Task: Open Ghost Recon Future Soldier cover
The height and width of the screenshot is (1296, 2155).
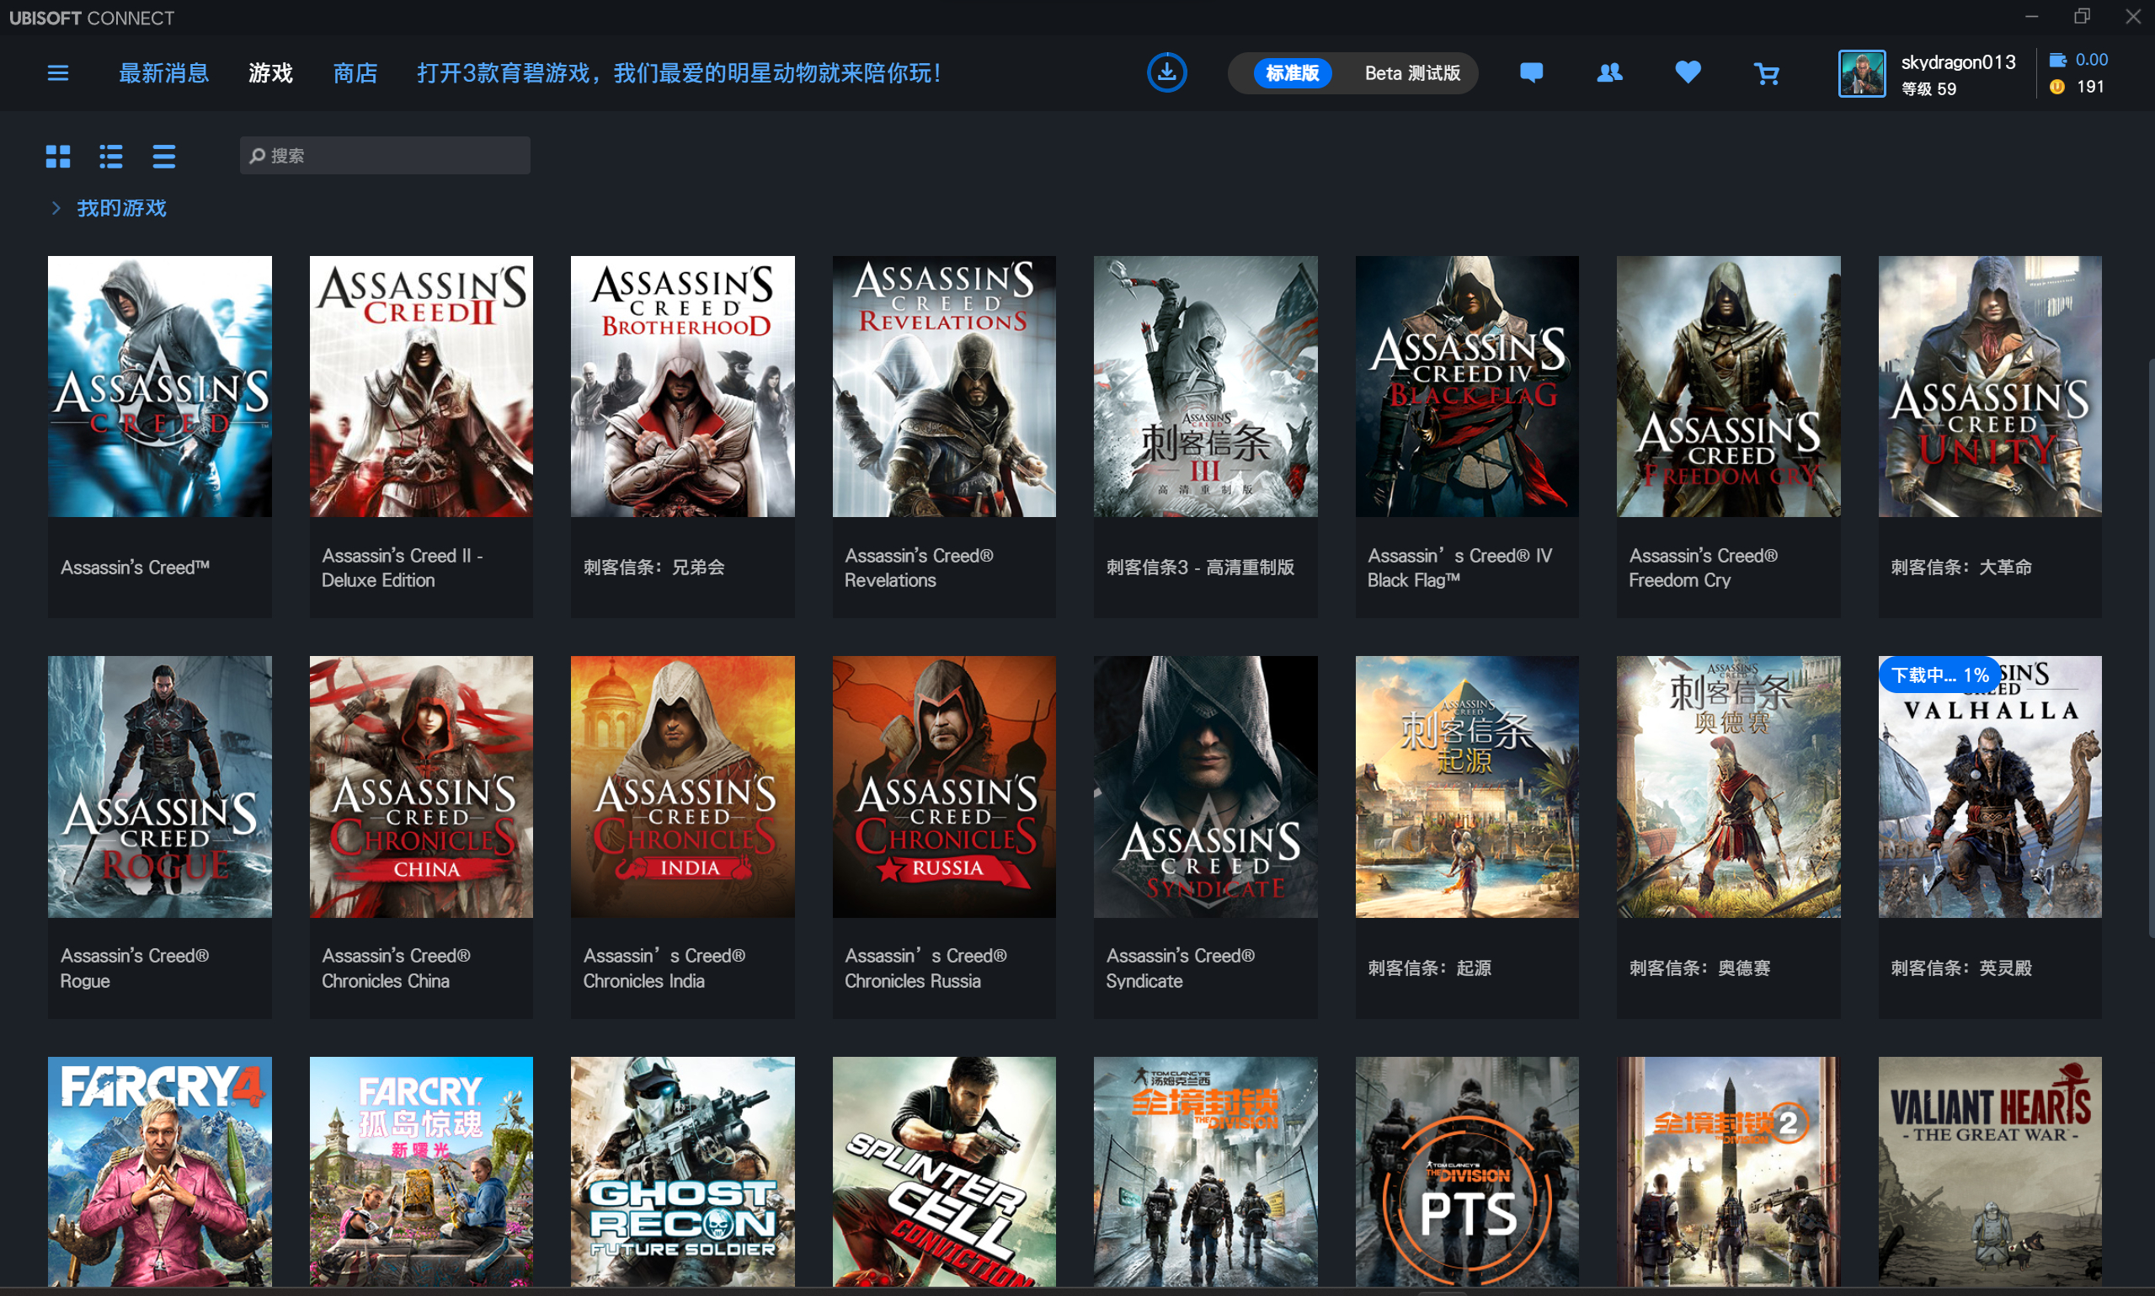Action: tap(683, 1171)
